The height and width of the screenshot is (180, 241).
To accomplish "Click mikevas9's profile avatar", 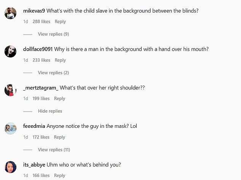I will [10, 13].
